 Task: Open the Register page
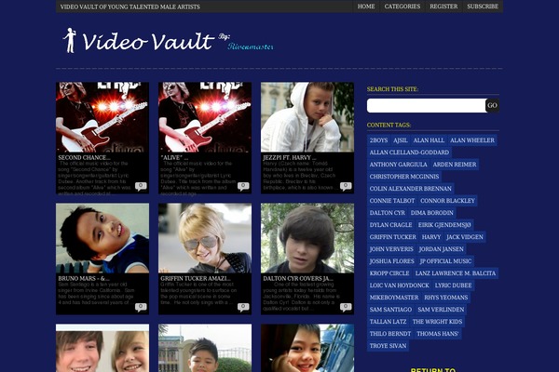(443, 7)
